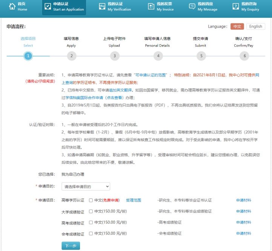Viewport: 272px width, 251px height.
Task: Open the 请选择申请目的 dropdown
Action: [x=86, y=186]
